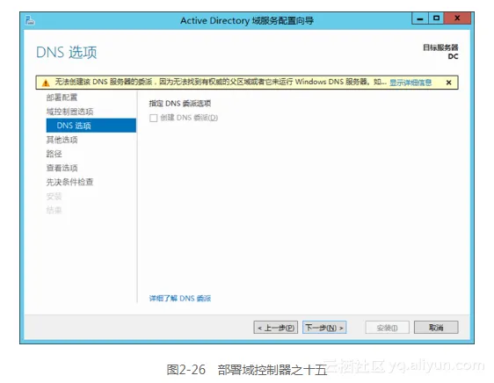The height and width of the screenshot is (383, 494).
Task: Go to the 路径 step
Action: pos(54,154)
